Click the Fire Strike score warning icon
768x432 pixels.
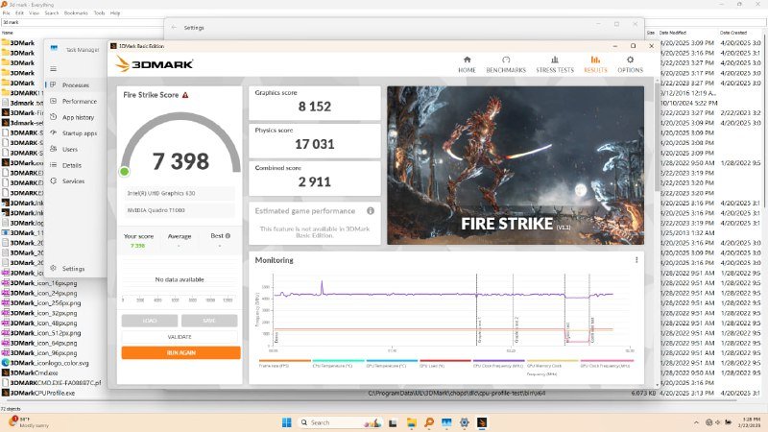tap(185, 95)
